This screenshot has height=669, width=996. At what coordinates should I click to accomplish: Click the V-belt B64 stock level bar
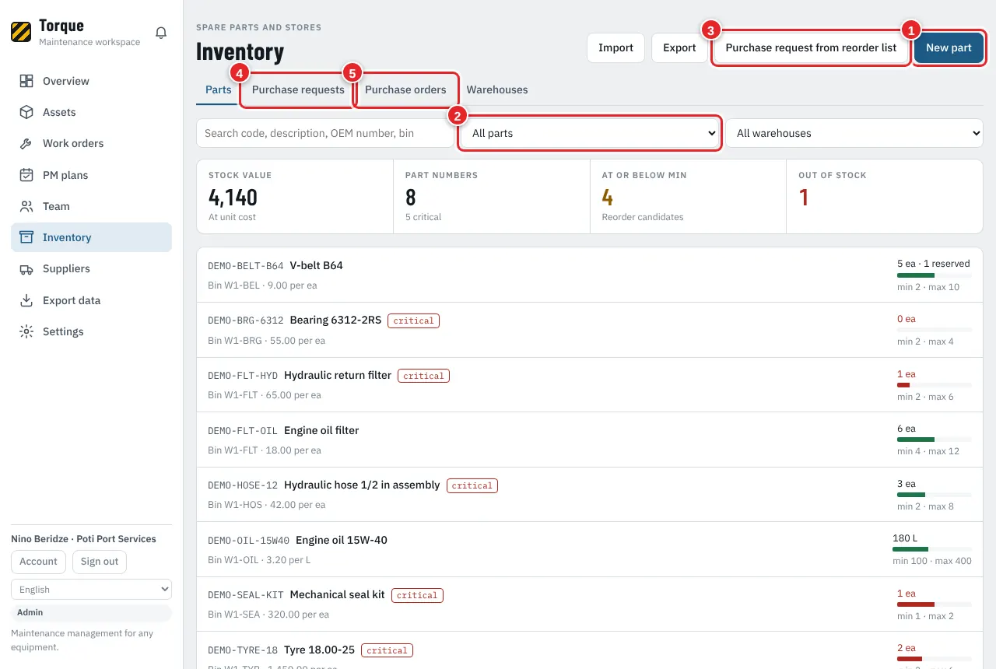pyautogui.click(x=934, y=275)
